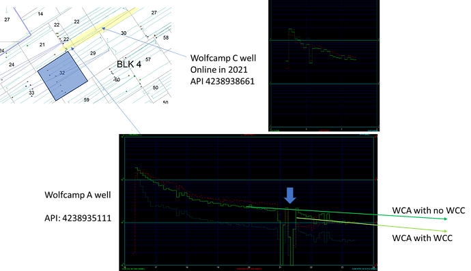Screen dimensions: 471x271
Task: Click section number 59 on map
Action: 87,100
